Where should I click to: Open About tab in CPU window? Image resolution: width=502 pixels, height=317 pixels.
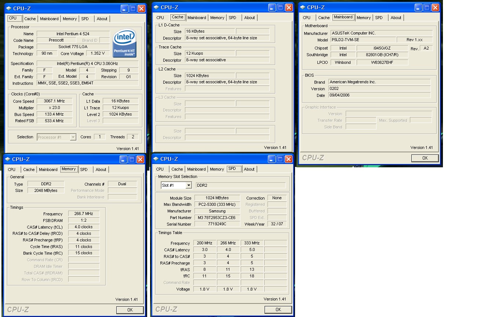pyautogui.click(x=102, y=19)
